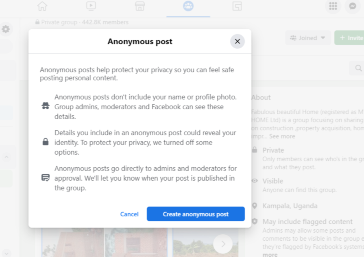
Task: Click the 'Anonymous post' dialog title
Action: tap(140, 41)
